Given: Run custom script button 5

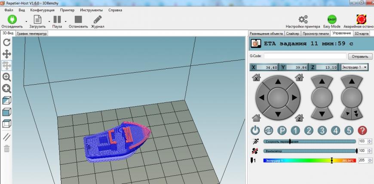Looking at the screenshot, I should click(x=349, y=130).
